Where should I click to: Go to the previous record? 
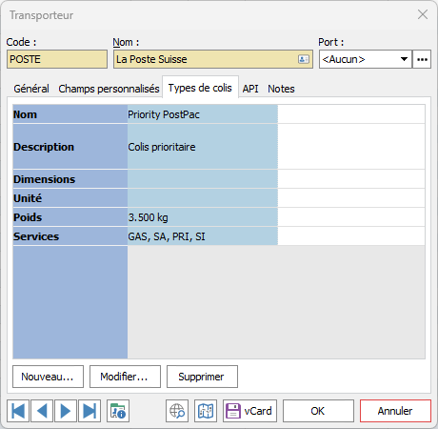(x=42, y=411)
